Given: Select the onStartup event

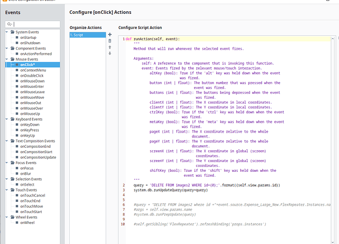Looking at the screenshot, I should point(28,37).
